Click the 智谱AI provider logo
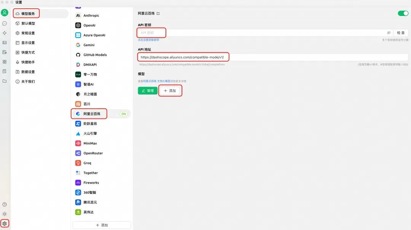411x230 pixels. (78, 84)
